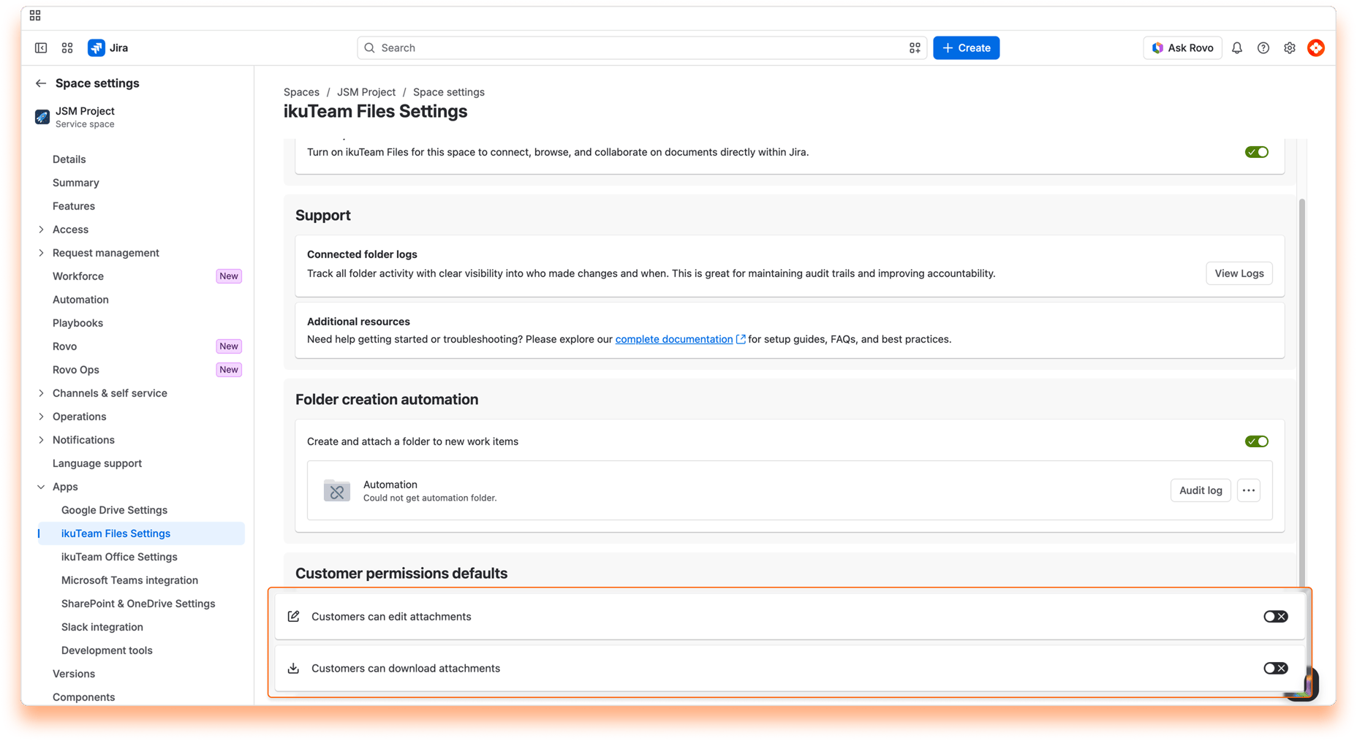Click in the Search field
1357x741 pixels.
(641, 47)
